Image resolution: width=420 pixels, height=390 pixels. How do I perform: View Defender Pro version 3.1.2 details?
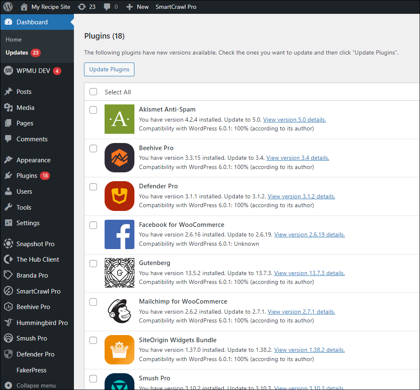(x=301, y=196)
